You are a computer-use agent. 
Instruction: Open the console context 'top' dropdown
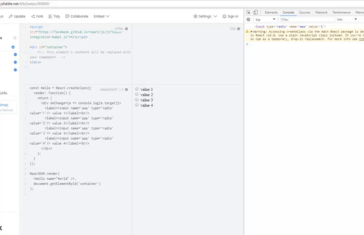pyautogui.click(x=265, y=20)
